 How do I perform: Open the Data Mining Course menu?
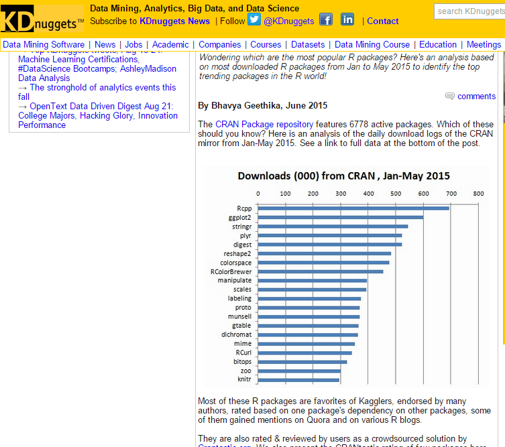coord(372,44)
